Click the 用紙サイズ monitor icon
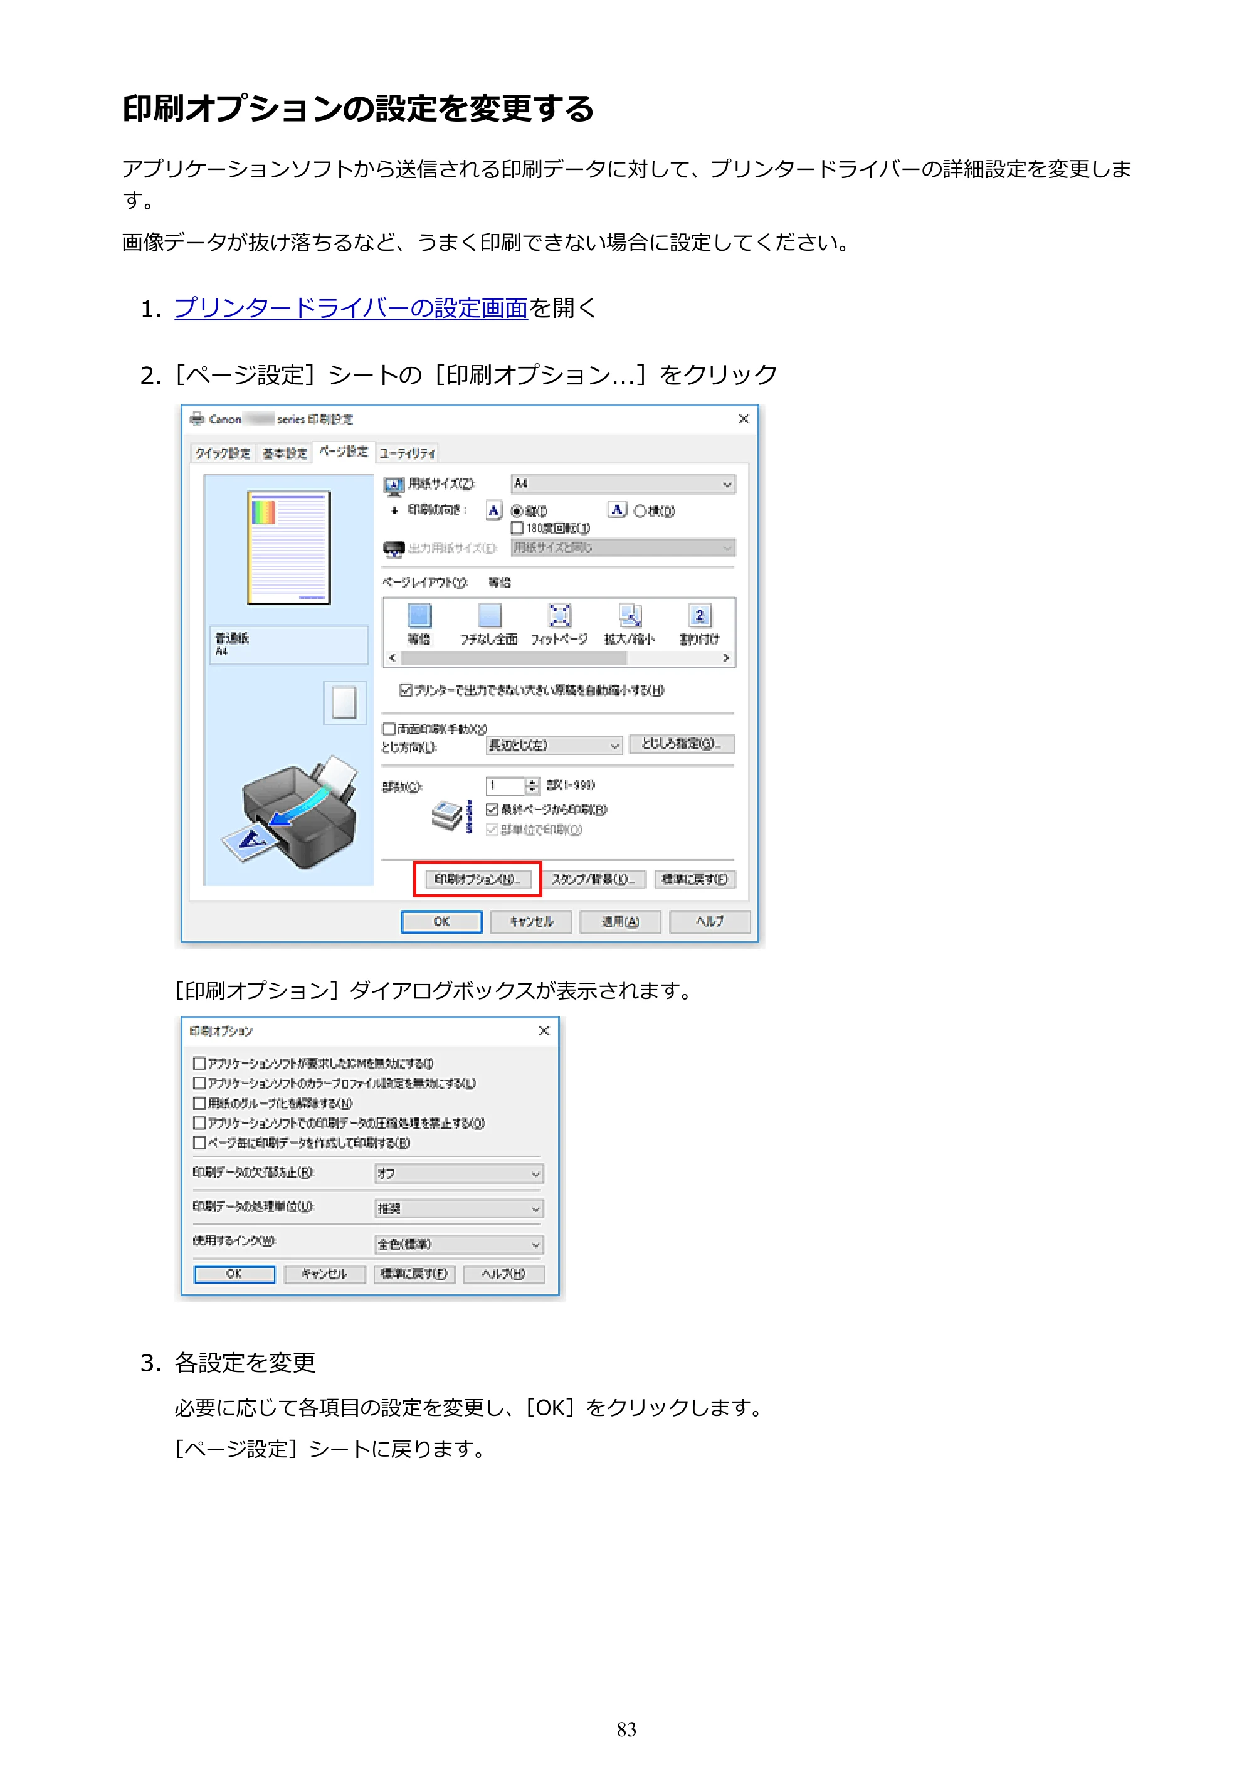The height and width of the screenshot is (1774, 1254). click(x=394, y=485)
